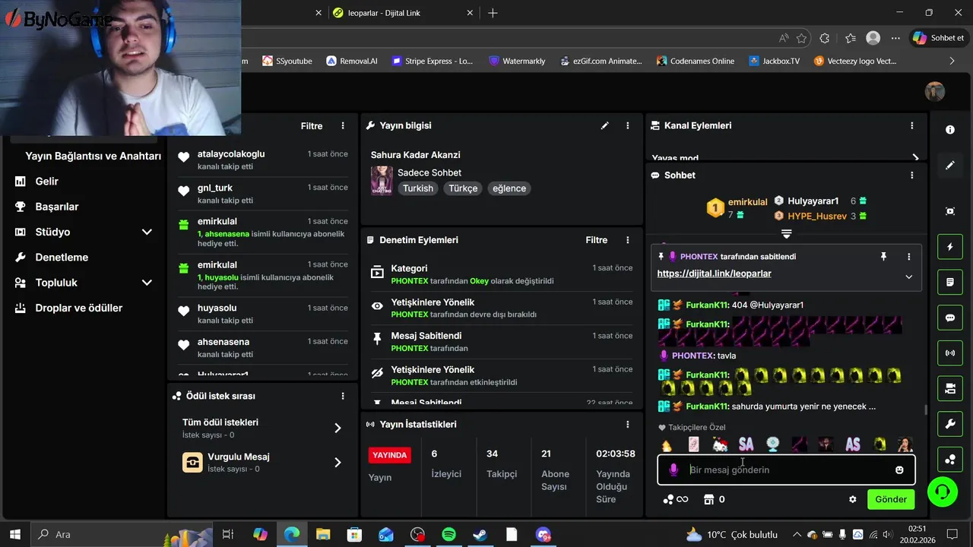This screenshot has height=547, width=973.
Task: Toggle the channel actions panel icon in sidebar
Action: (x=950, y=388)
